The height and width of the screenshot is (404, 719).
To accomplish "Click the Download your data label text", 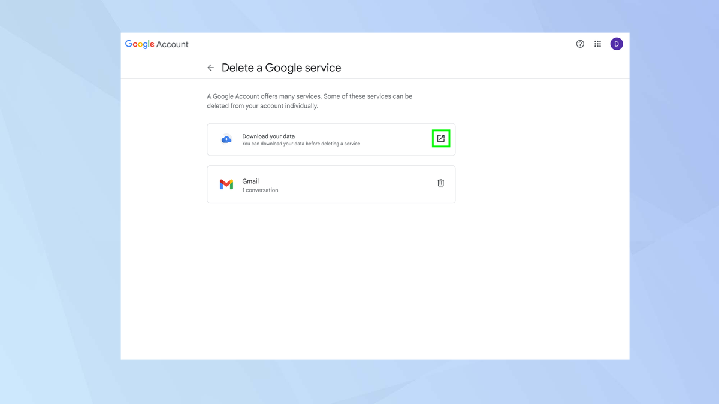I will 268,136.
